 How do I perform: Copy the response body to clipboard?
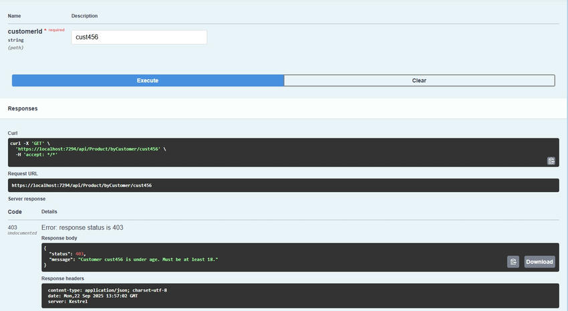(x=513, y=262)
